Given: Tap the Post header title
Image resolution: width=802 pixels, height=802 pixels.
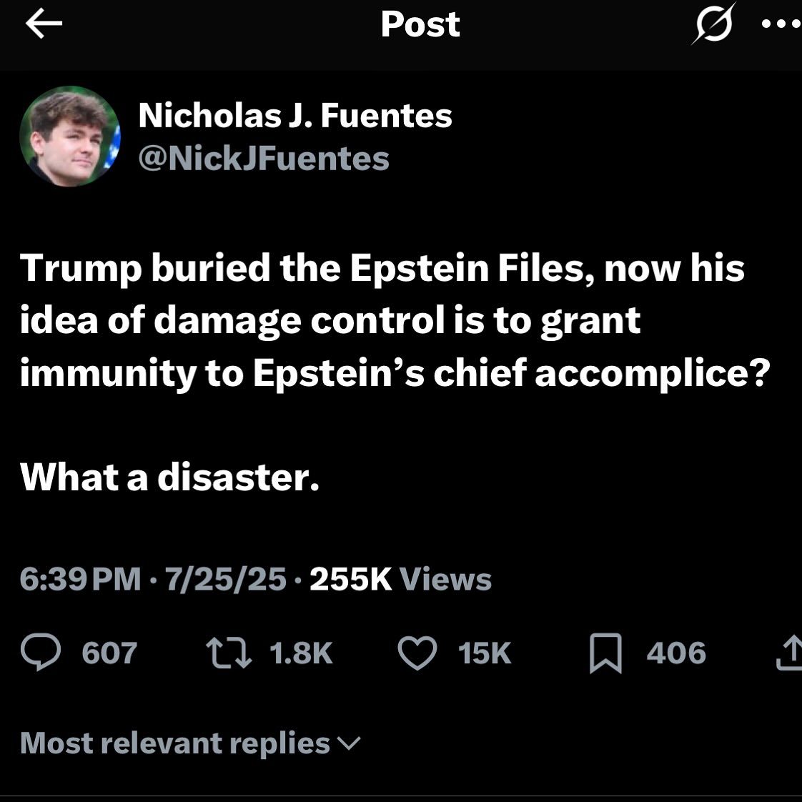Looking at the screenshot, I should [420, 24].
